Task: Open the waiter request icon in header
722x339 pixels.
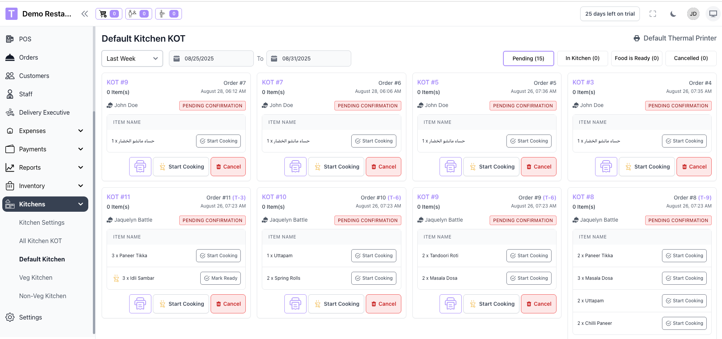Action: (x=168, y=14)
